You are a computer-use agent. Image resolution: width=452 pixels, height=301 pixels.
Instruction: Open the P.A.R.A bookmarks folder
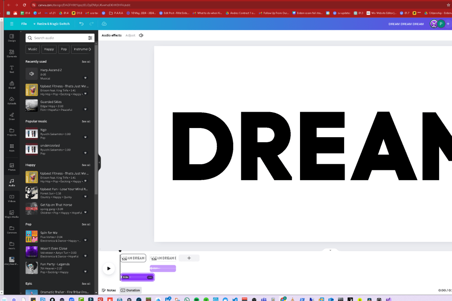coord(116,13)
